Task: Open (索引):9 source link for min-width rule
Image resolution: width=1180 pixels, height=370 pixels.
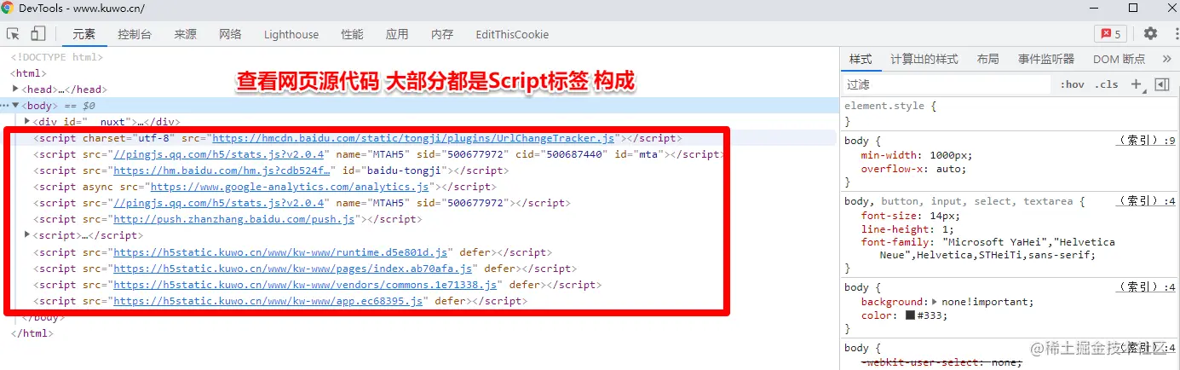Action: point(1146,141)
